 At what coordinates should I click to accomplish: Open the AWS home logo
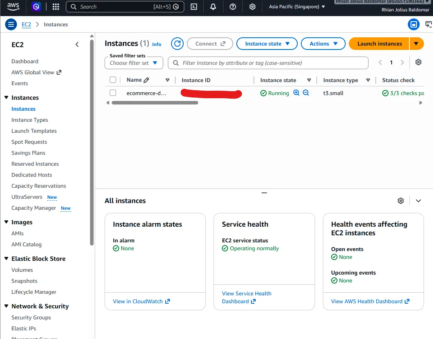click(x=13, y=7)
